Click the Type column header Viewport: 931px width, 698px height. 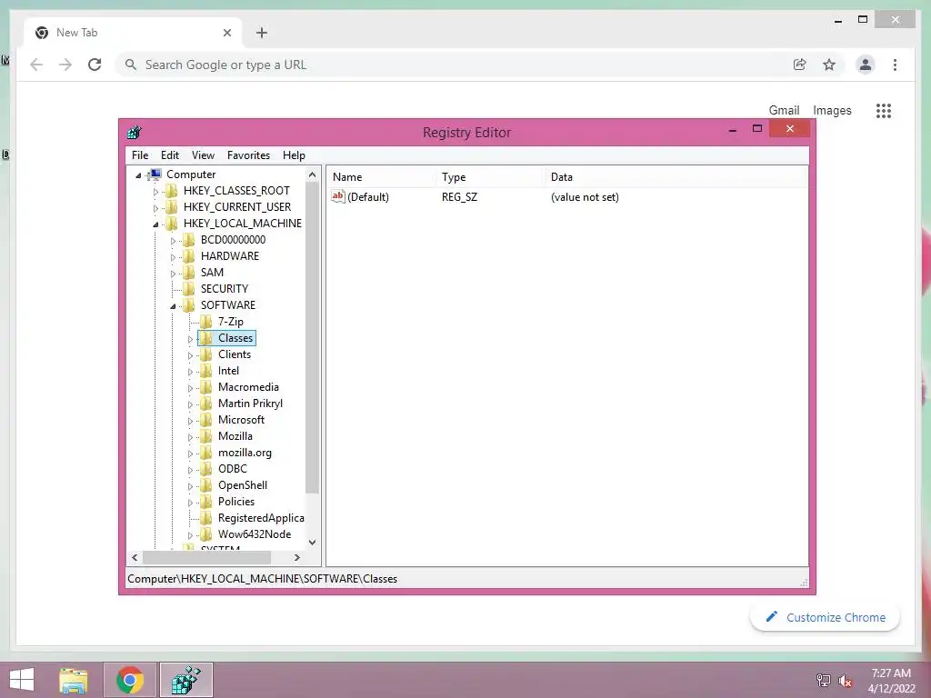click(490, 177)
